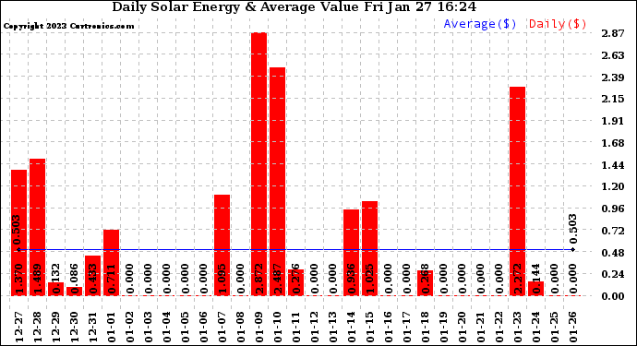Click the 12-27 date label
Image resolution: width=637 pixels, height=346 pixels.
18,328
